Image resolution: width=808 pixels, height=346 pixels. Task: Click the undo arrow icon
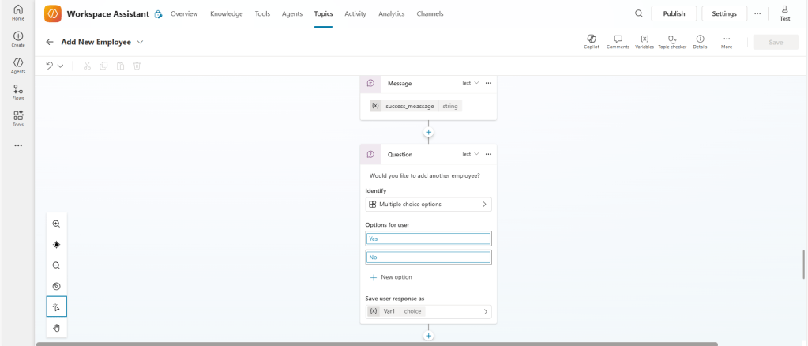[50, 66]
